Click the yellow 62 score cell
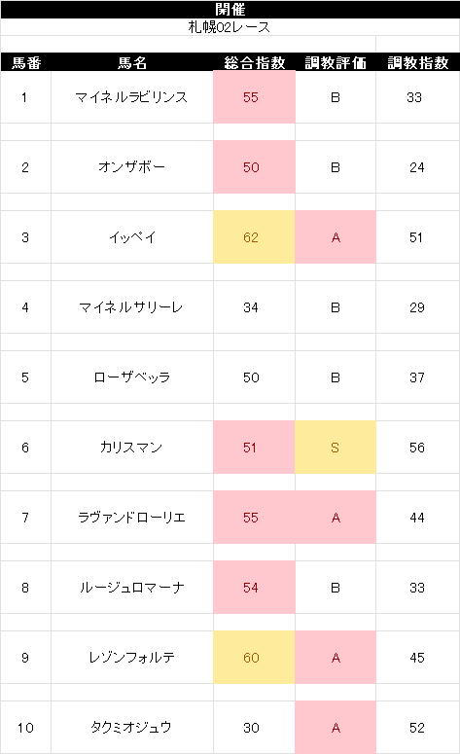The width and height of the screenshot is (460, 754). point(254,237)
